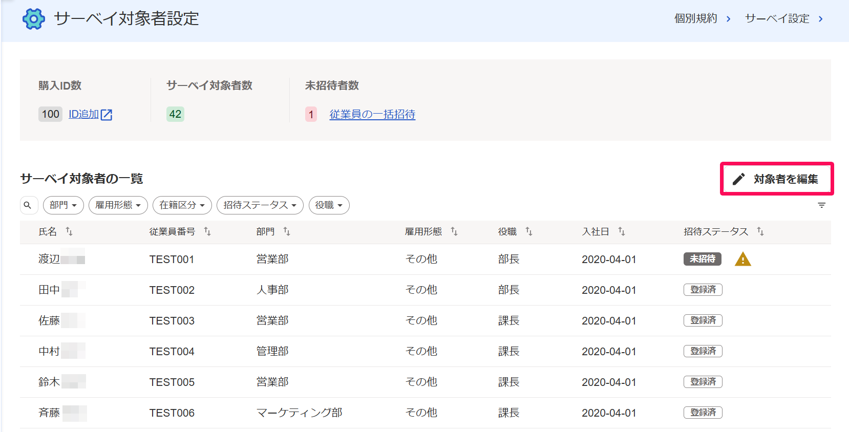Click the 登録済 badge in TEST006 row
The image size is (849, 432).
click(x=703, y=413)
